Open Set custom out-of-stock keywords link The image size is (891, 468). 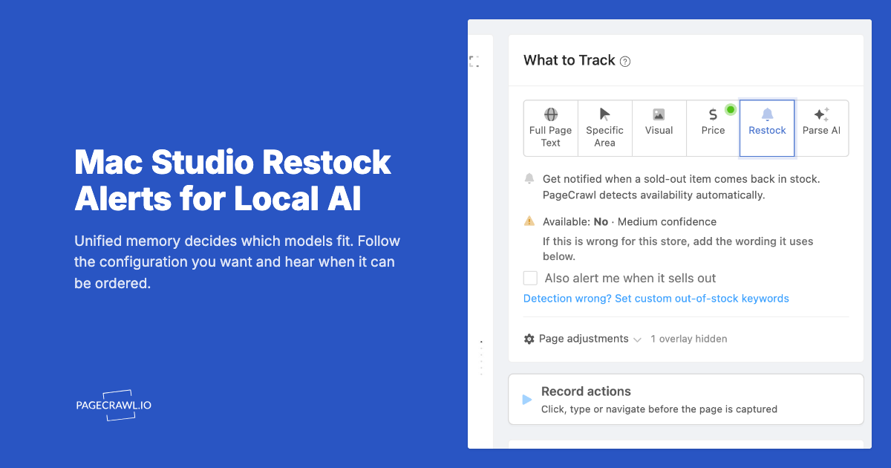[x=656, y=299]
